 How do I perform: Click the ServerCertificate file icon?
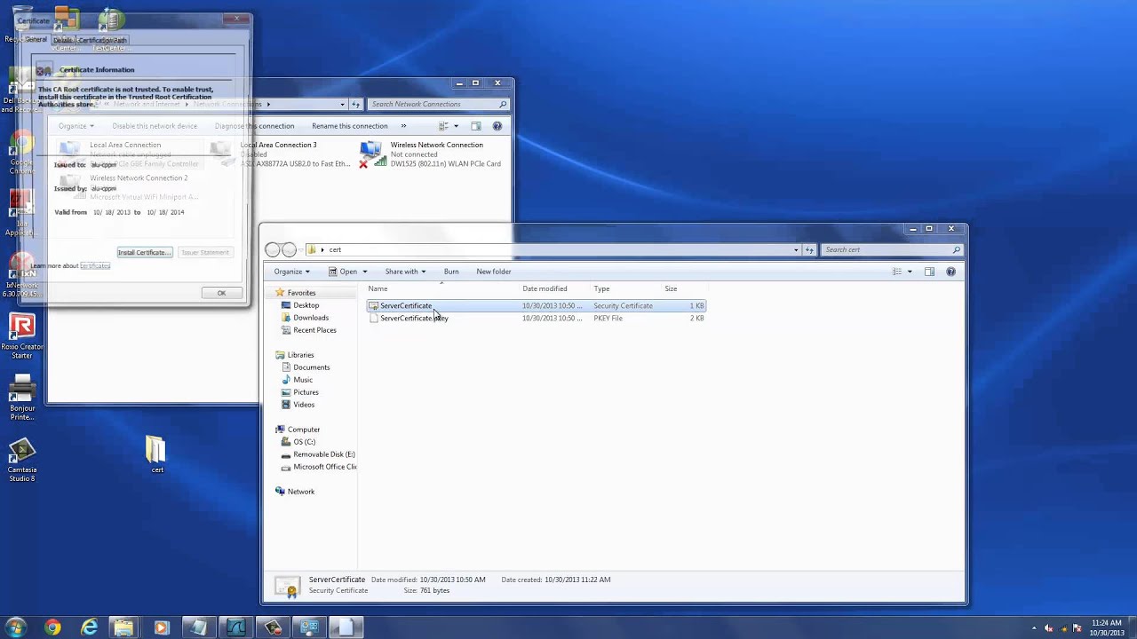click(x=373, y=305)
